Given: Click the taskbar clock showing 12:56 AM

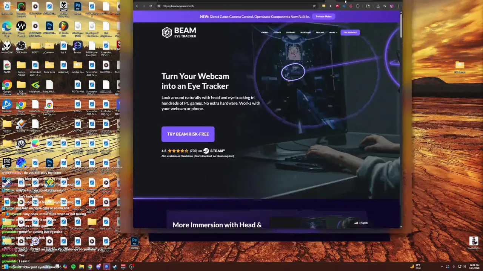Looking at the screenshot, I should click(475, 266).
